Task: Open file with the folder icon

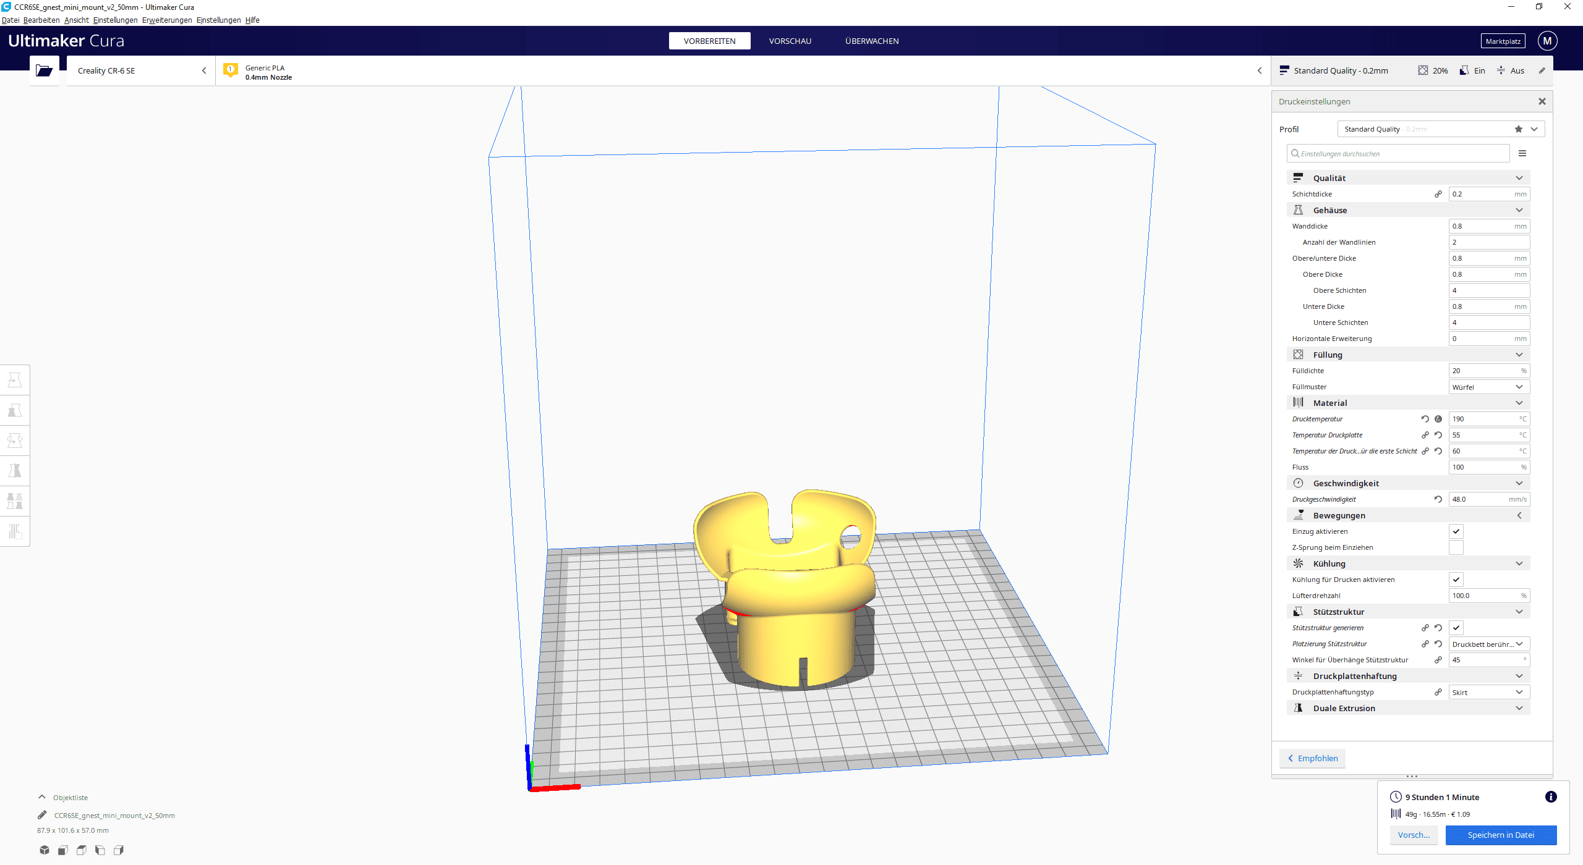Action: click(44, 70)
